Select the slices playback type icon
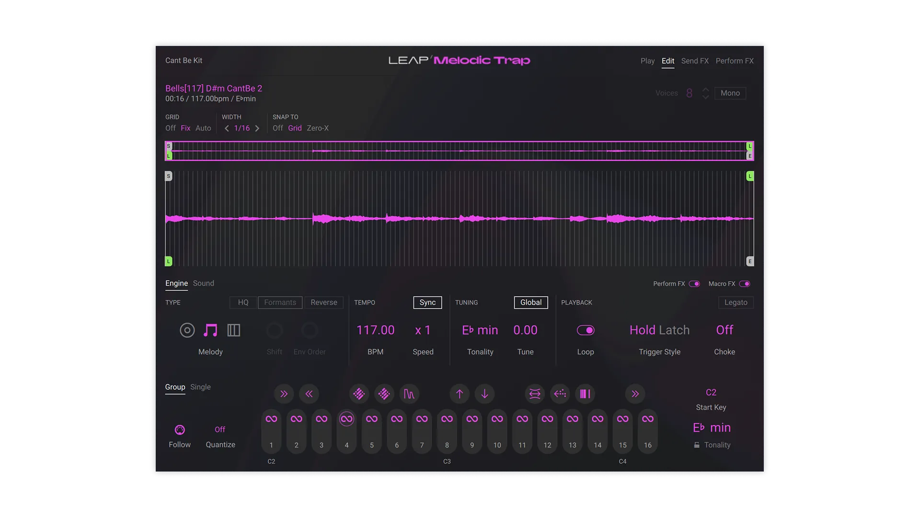920x517 pixels. [234, 330]
